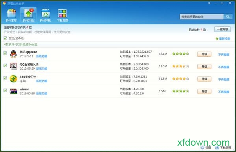The height and width of the screenshot is (152, 236).
Task: Select the winrar name text
Action: click(24, 89)
